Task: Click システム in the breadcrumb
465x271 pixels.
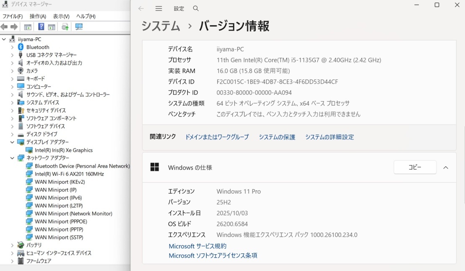Action: tap(161, 26)
